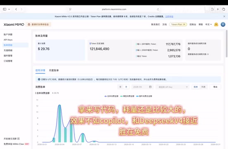Click the 导出 export button
Image resolution: width=228 pixels, height=149 pixels.
coord(215,87)
